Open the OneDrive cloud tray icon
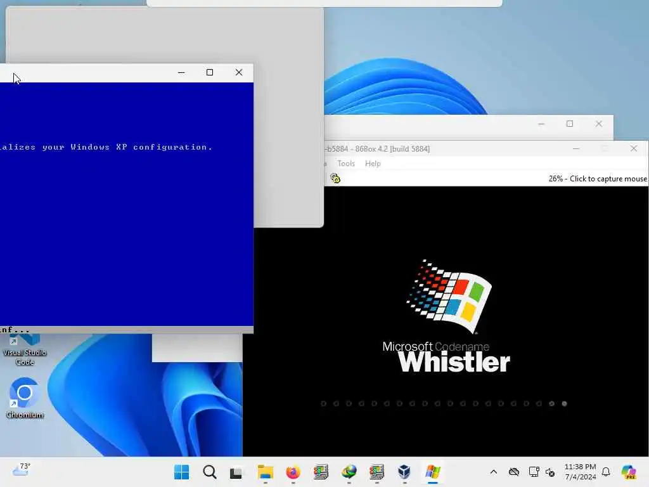 (513, 472)
